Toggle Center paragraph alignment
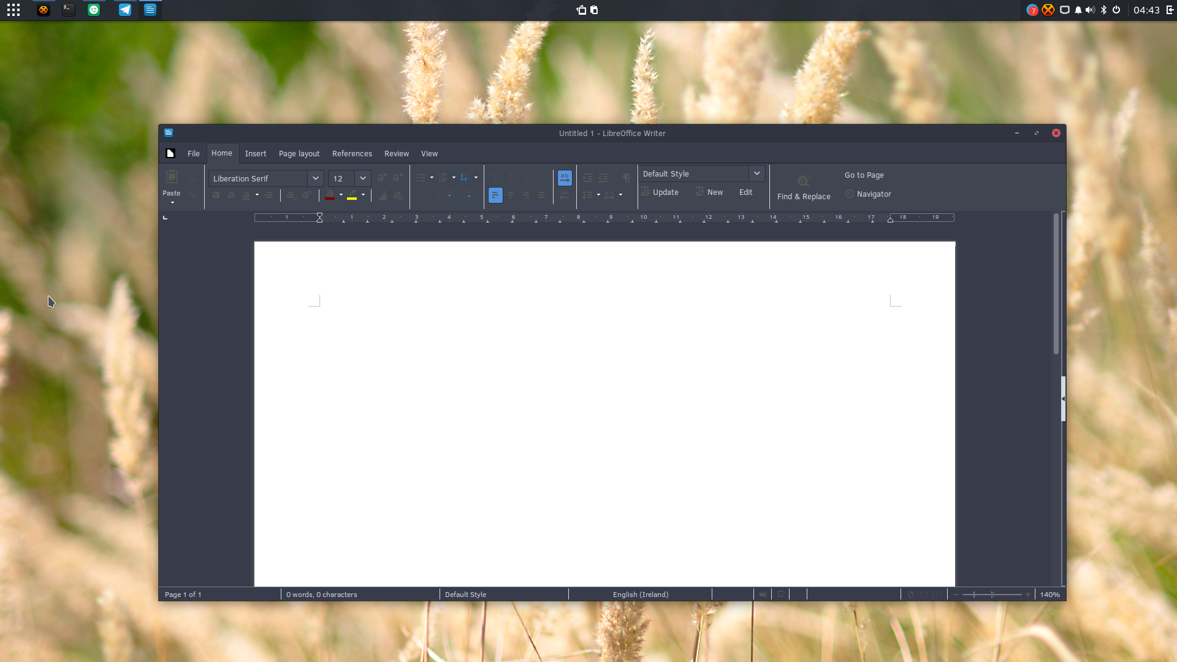The height and width of the screenshot is (662, 1177). point(511,195)
